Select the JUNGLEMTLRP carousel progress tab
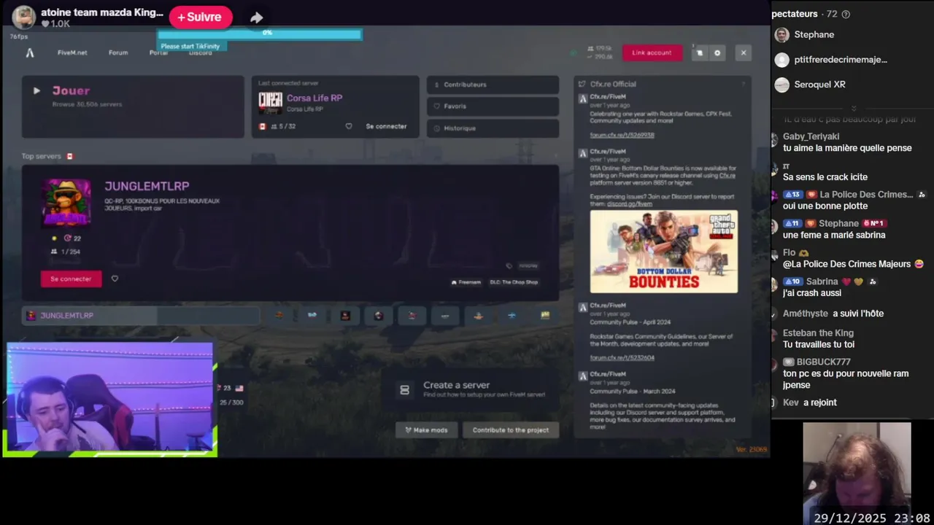This screenshot has height=525, width=934. (x=140, y=316)
